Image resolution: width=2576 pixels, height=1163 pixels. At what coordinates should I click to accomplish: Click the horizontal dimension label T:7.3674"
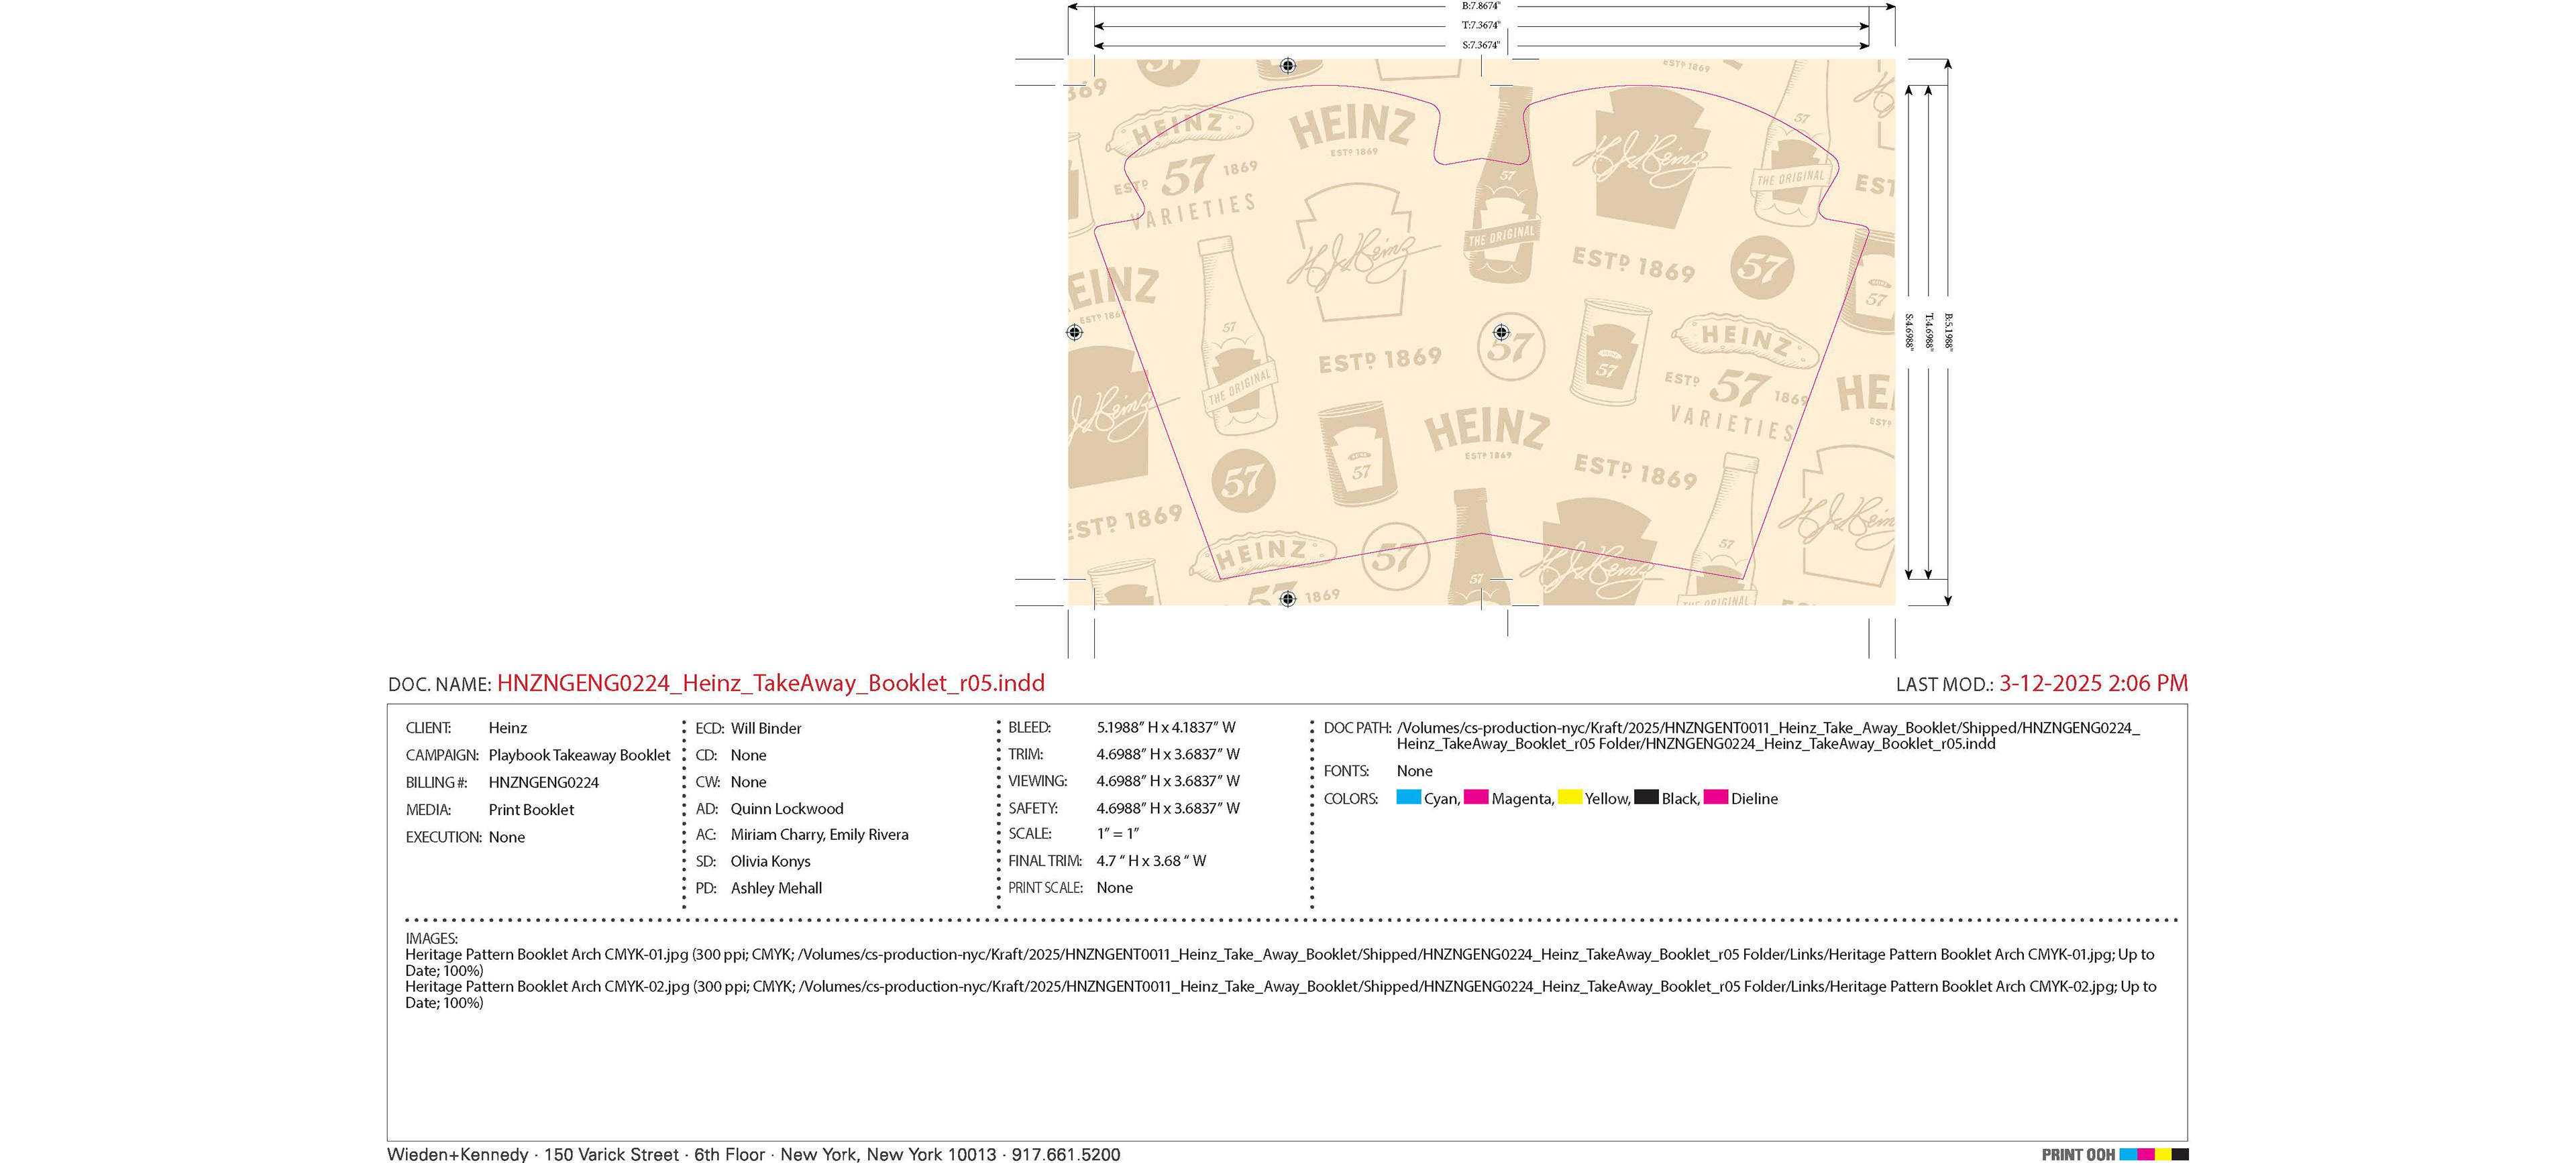click(x=1481, y=25)
